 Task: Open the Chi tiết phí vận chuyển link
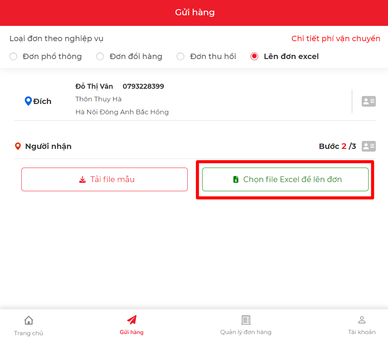click(336, 38)
